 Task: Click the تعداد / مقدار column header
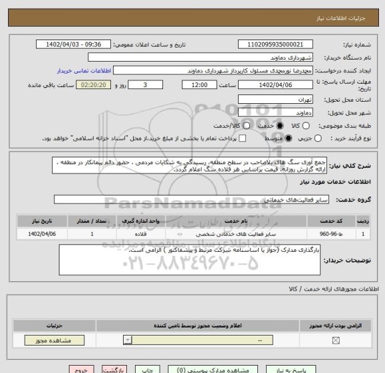pyautogui.click(x=92, y=221)
